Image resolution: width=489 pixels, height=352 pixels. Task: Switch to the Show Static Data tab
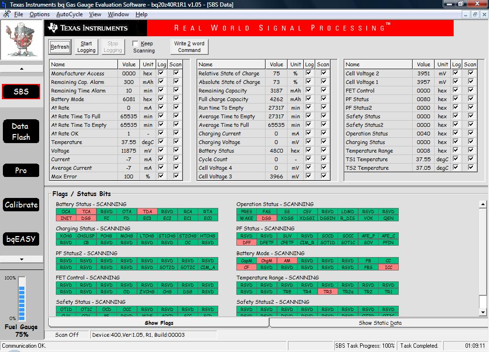380,323
